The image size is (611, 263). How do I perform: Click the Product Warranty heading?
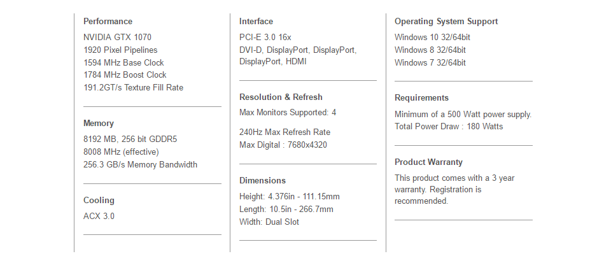point(428,162)
